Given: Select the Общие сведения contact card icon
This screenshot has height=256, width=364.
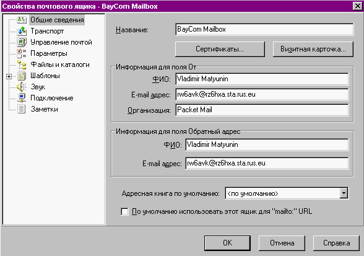Looking at the screenshot, I should coord(22,20).
